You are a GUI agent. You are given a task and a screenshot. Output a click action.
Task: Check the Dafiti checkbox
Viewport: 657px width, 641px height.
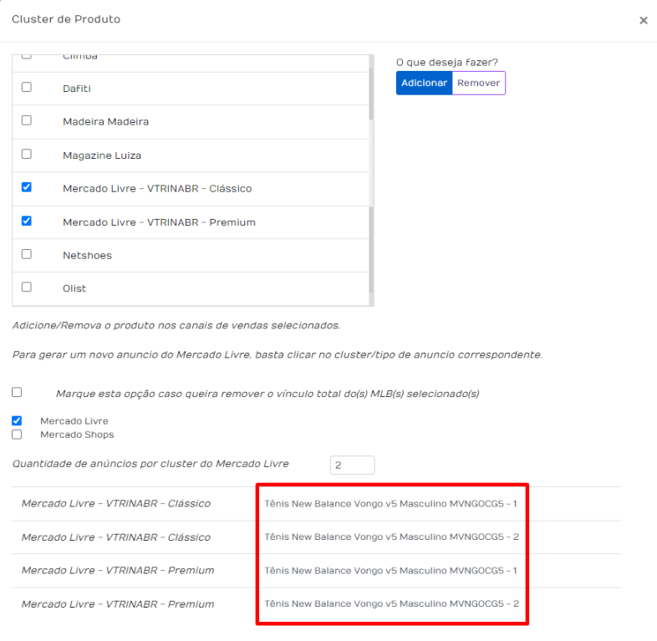point(27,87)
